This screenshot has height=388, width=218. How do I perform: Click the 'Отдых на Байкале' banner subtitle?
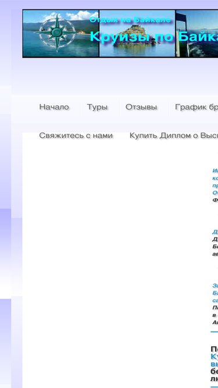point(130,20)
